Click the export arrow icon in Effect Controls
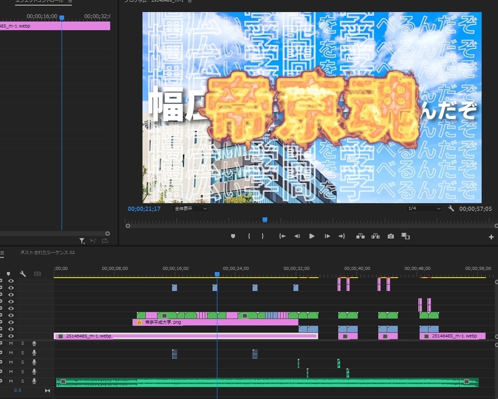Viewport: 498px width, 399px height. [105, 240]
